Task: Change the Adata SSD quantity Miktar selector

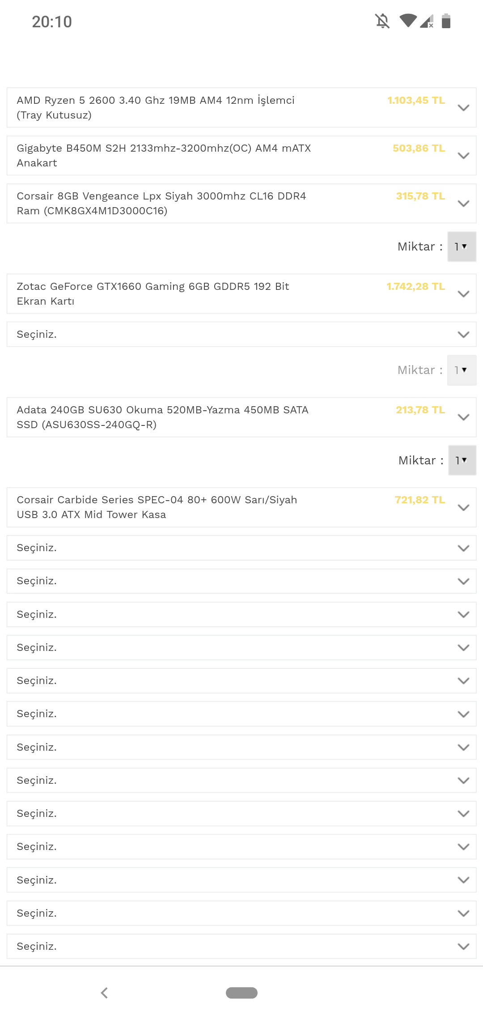Action: click(462, 460)
